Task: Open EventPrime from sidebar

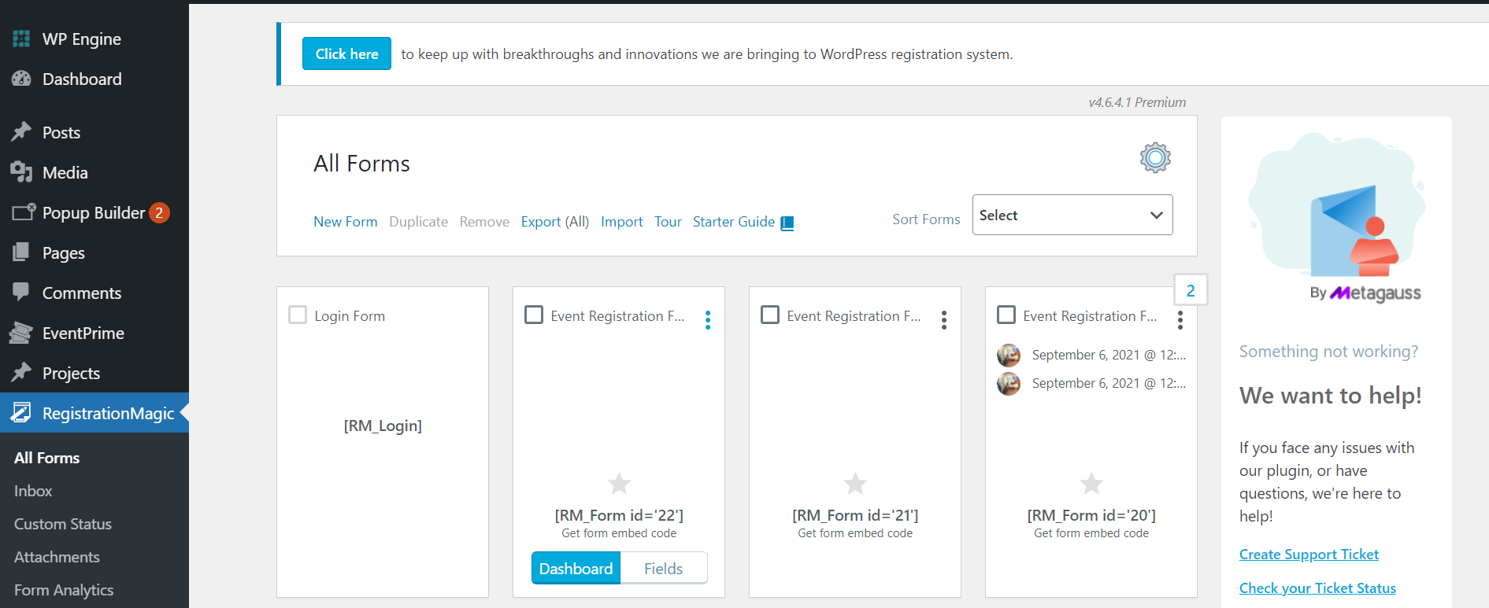Action: pos(83,333)
